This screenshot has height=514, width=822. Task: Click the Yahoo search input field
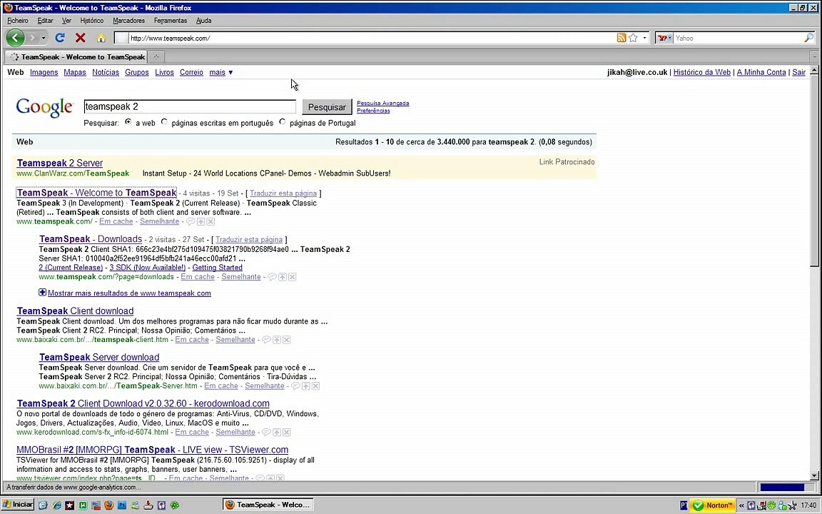pyautogui.click(x=739, y=38)
